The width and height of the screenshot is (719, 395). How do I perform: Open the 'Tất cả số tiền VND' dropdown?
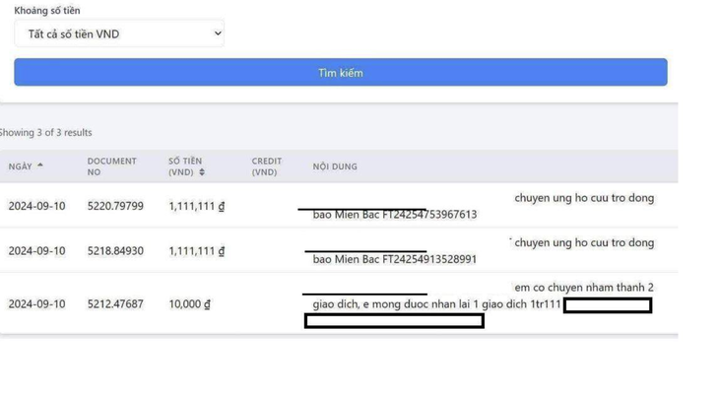118,33
